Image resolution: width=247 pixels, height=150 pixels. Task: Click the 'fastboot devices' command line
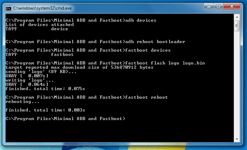click(x=88, y=50)
